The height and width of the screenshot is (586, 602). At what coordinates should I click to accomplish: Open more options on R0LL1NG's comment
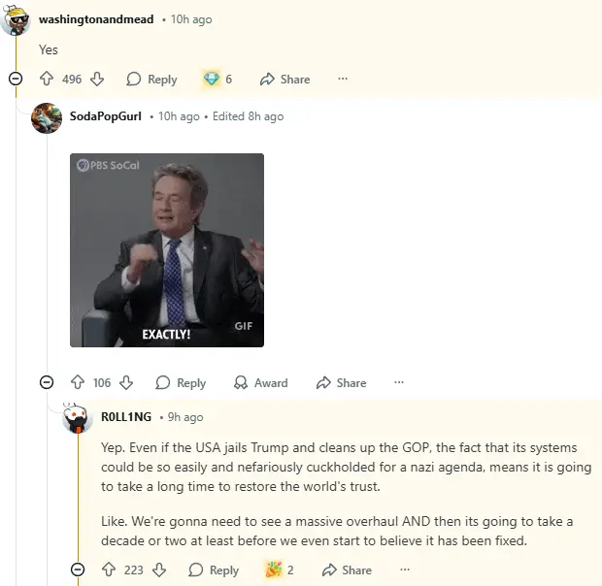pos(404,570)
